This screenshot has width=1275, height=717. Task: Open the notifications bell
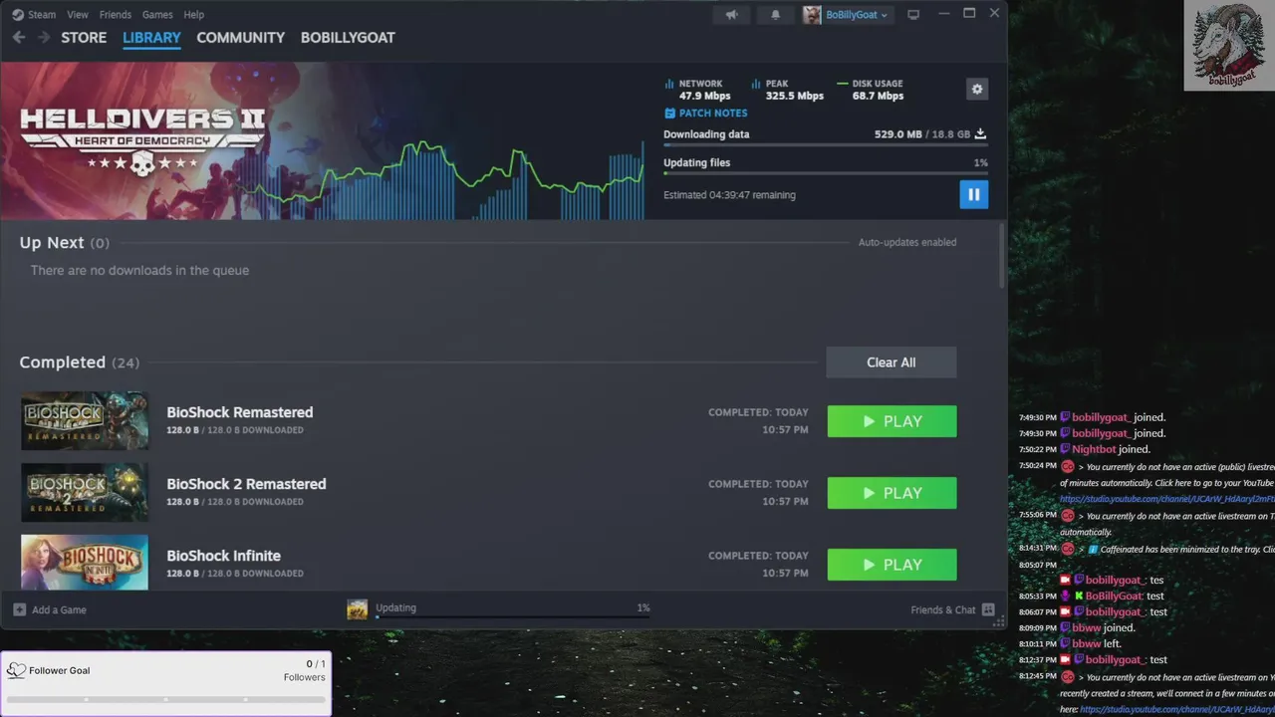coord(776,15)
